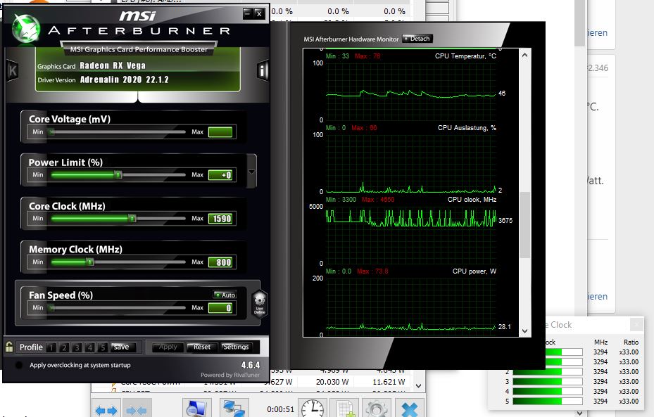
Task: Click the CPU Temperatur graph
Action: [411, 91]
